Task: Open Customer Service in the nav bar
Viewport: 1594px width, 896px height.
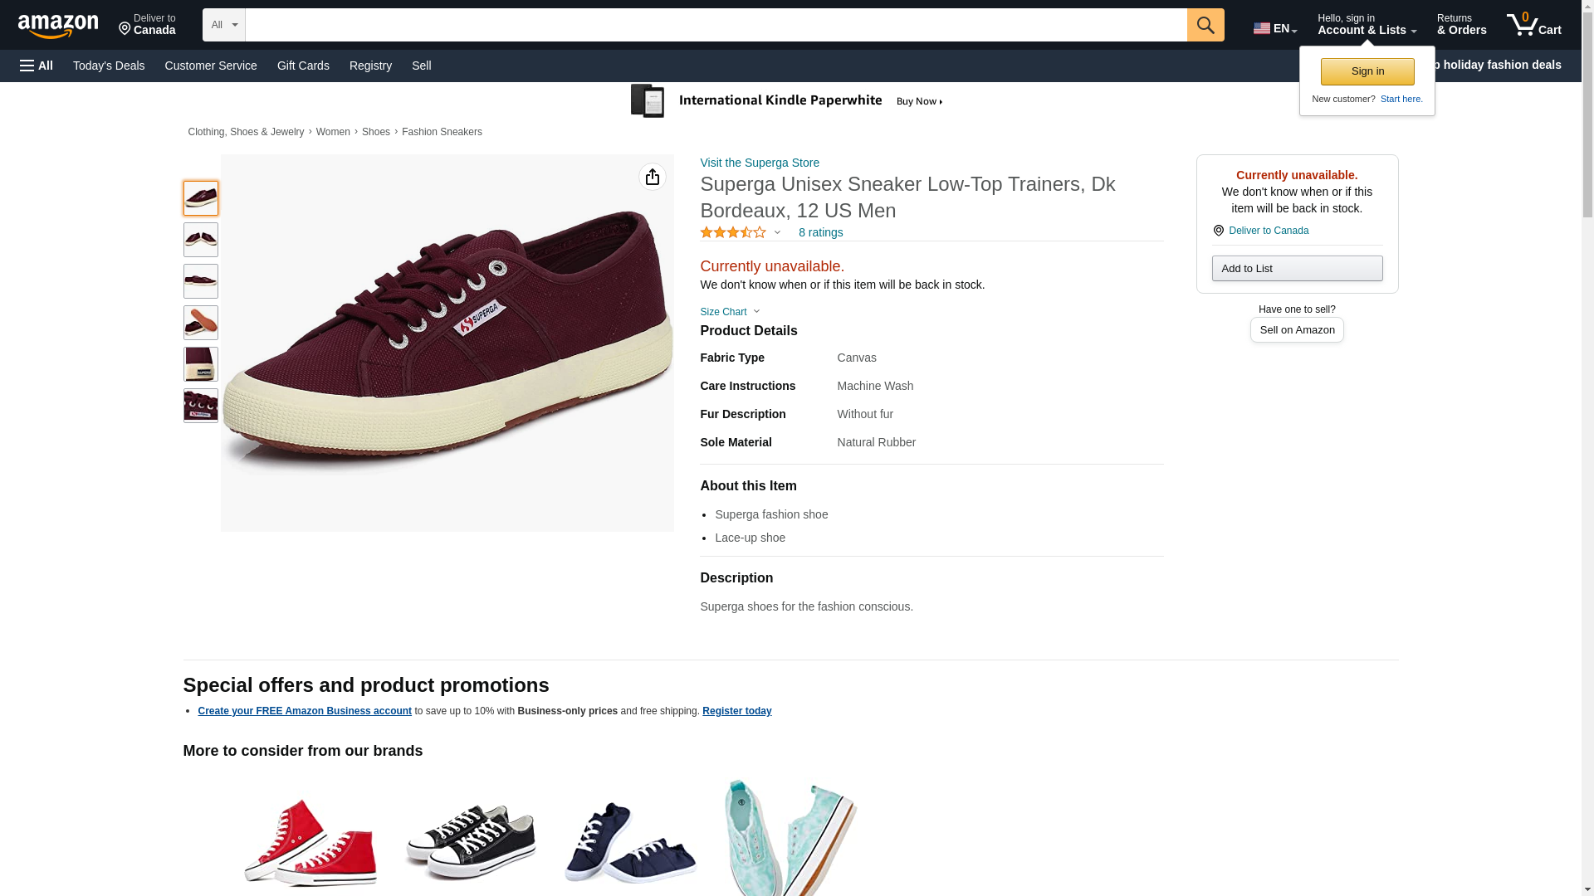Action: [211, 66]
